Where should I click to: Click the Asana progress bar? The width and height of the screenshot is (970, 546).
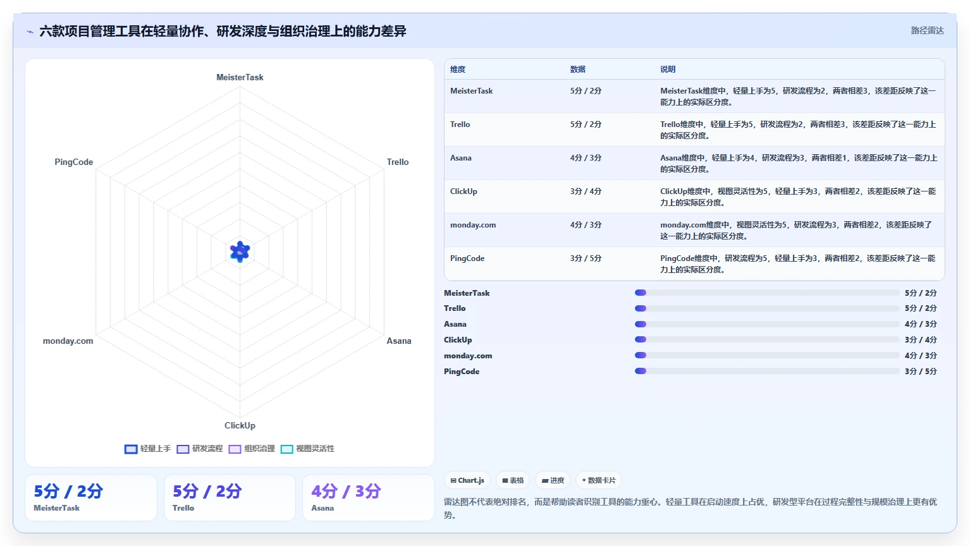(x=767, y=324)
